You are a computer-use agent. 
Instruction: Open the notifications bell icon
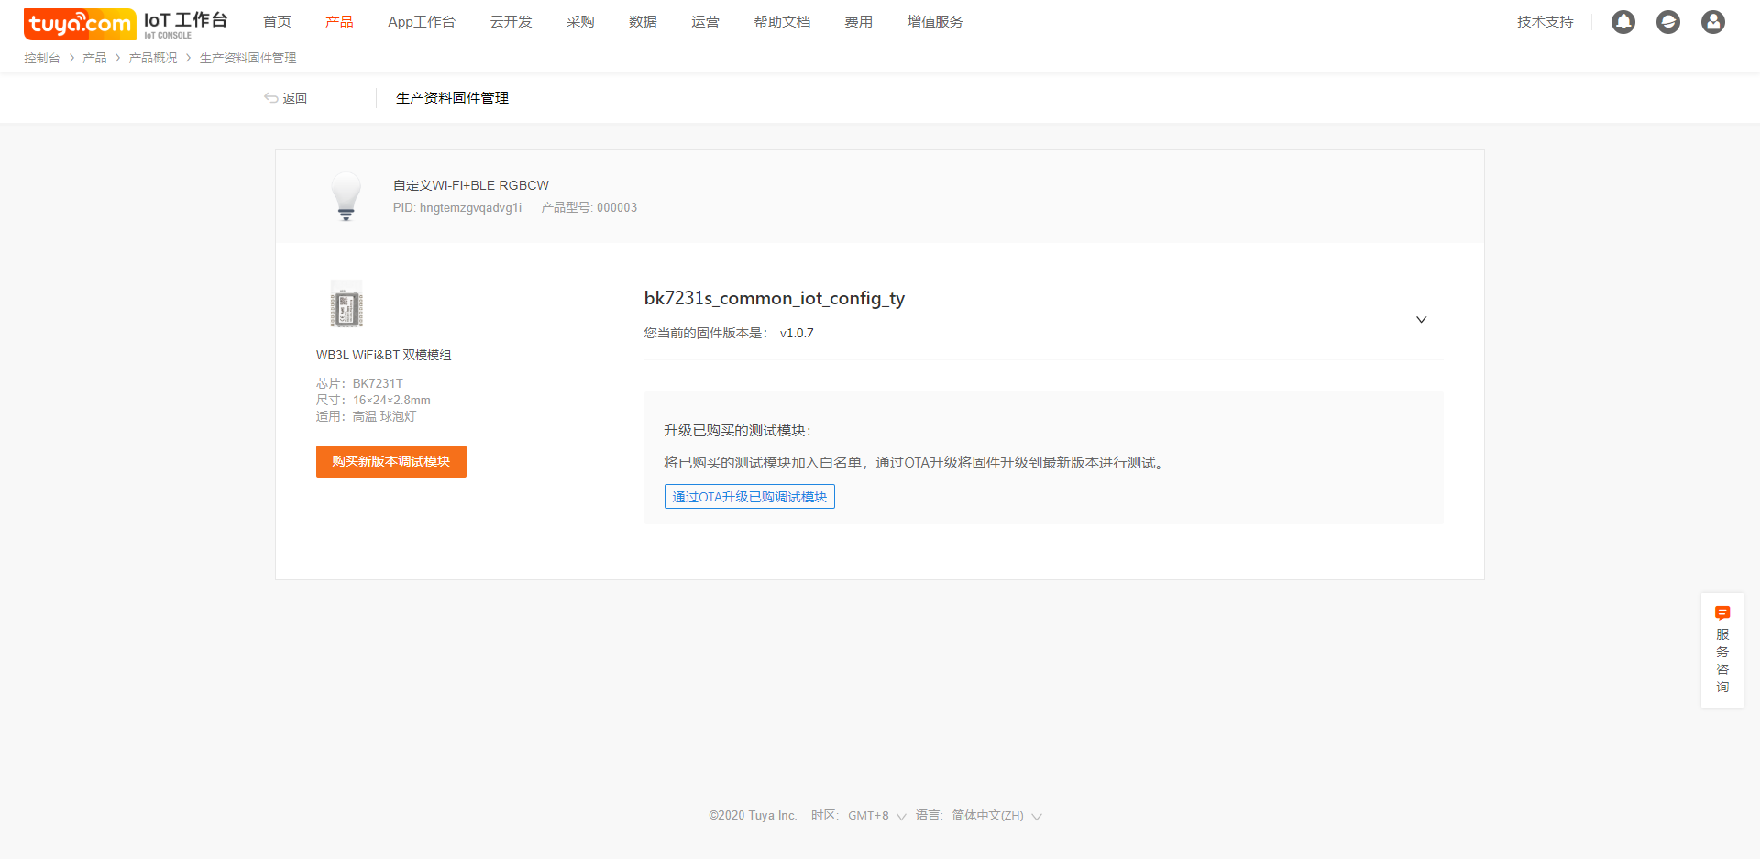click(x=1623, y=22)
